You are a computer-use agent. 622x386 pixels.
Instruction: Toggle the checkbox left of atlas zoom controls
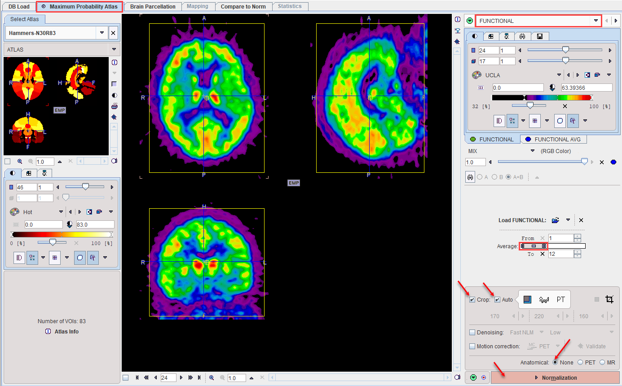point(7,162)
